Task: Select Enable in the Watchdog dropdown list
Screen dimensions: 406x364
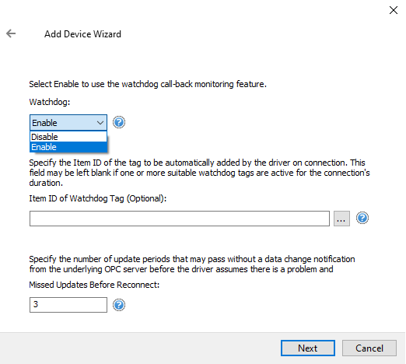Action: (x=68, y=147)
